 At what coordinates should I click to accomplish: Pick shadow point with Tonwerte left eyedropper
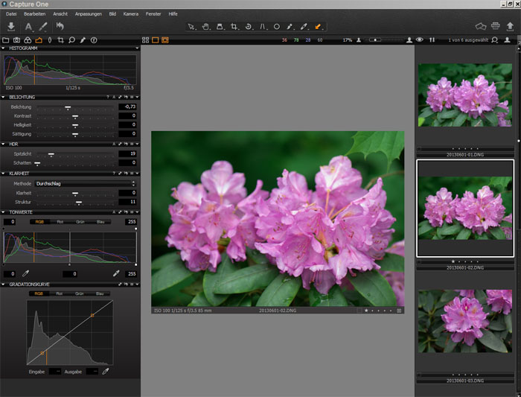(26, 274)
